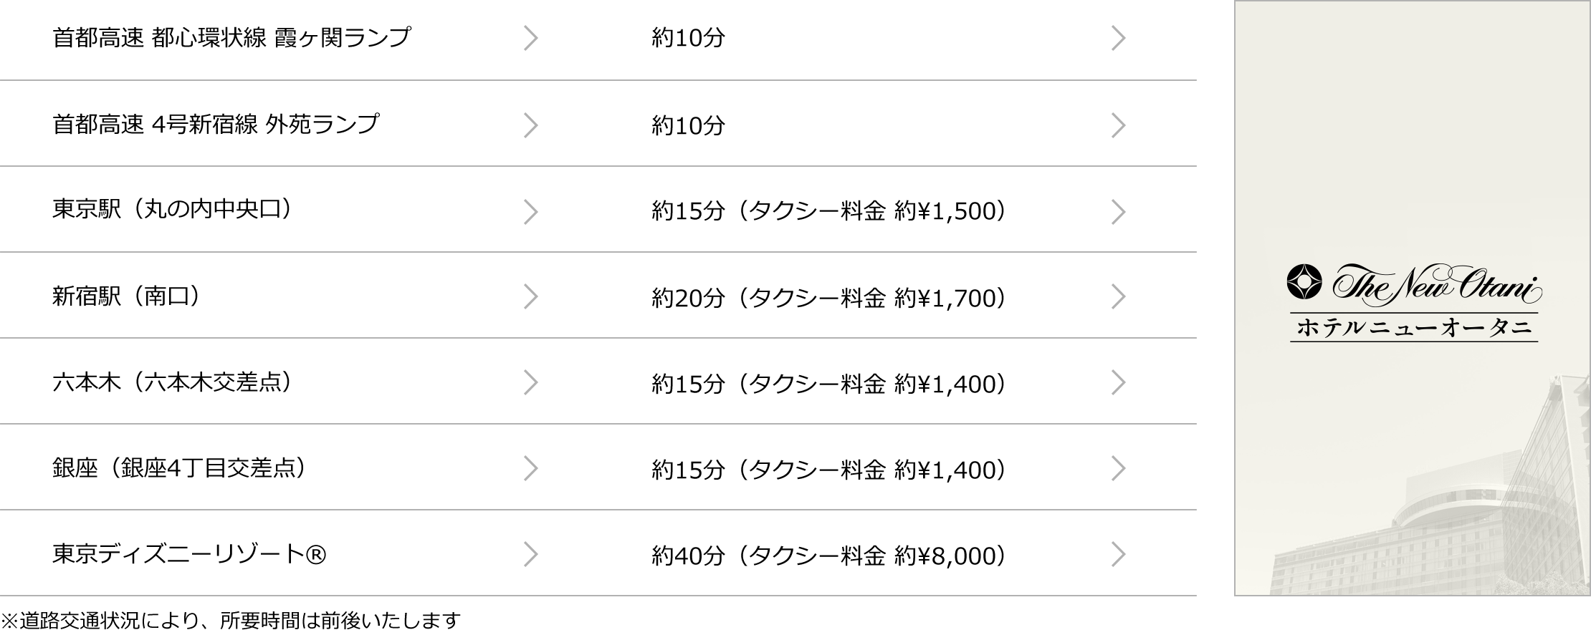Click the ホテルニューオータニ banner image
Image resolution: width=1591 pixels, height=630 pixels.
click(1413, 298)
